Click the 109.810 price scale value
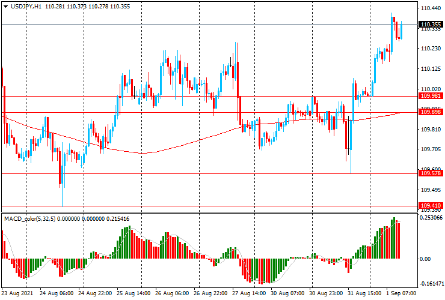This screenshot has width=445, height=300. pyautogui.click(x=431, y=130)
